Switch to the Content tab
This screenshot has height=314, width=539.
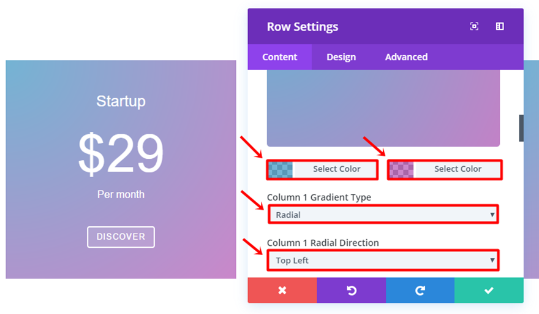point(280,57)
